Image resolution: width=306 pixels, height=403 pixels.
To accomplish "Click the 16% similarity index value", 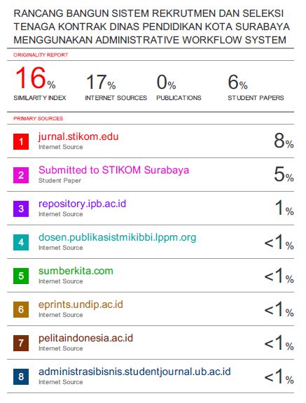I will [35, 78].
